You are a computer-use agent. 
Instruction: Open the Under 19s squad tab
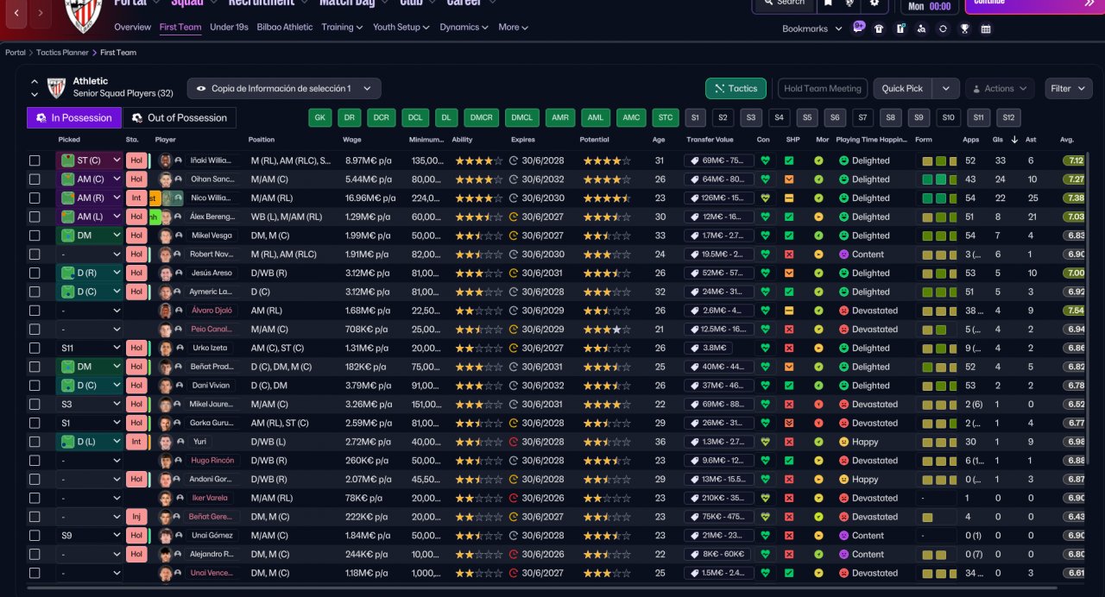tap(229, 28)
